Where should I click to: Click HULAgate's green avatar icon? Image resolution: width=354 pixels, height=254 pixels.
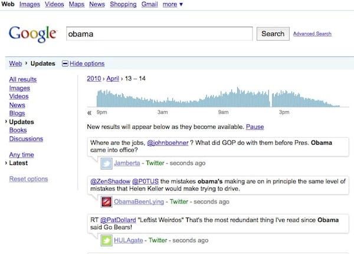click(x=107, y=240)
